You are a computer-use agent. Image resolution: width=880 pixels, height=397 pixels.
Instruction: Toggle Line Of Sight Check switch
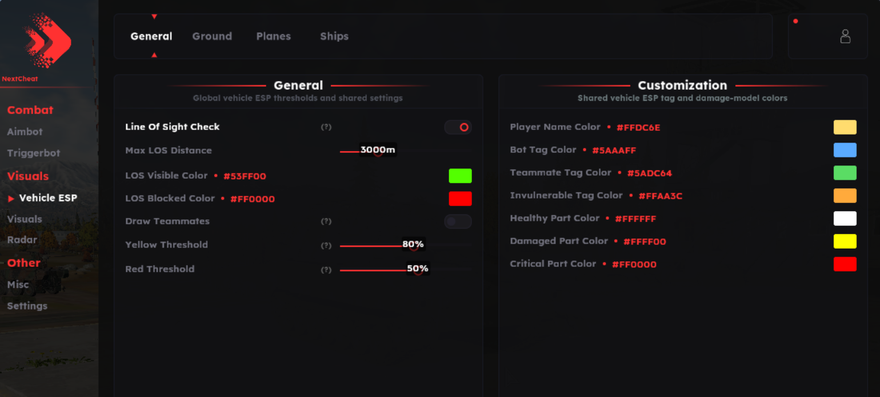point(458,127)
